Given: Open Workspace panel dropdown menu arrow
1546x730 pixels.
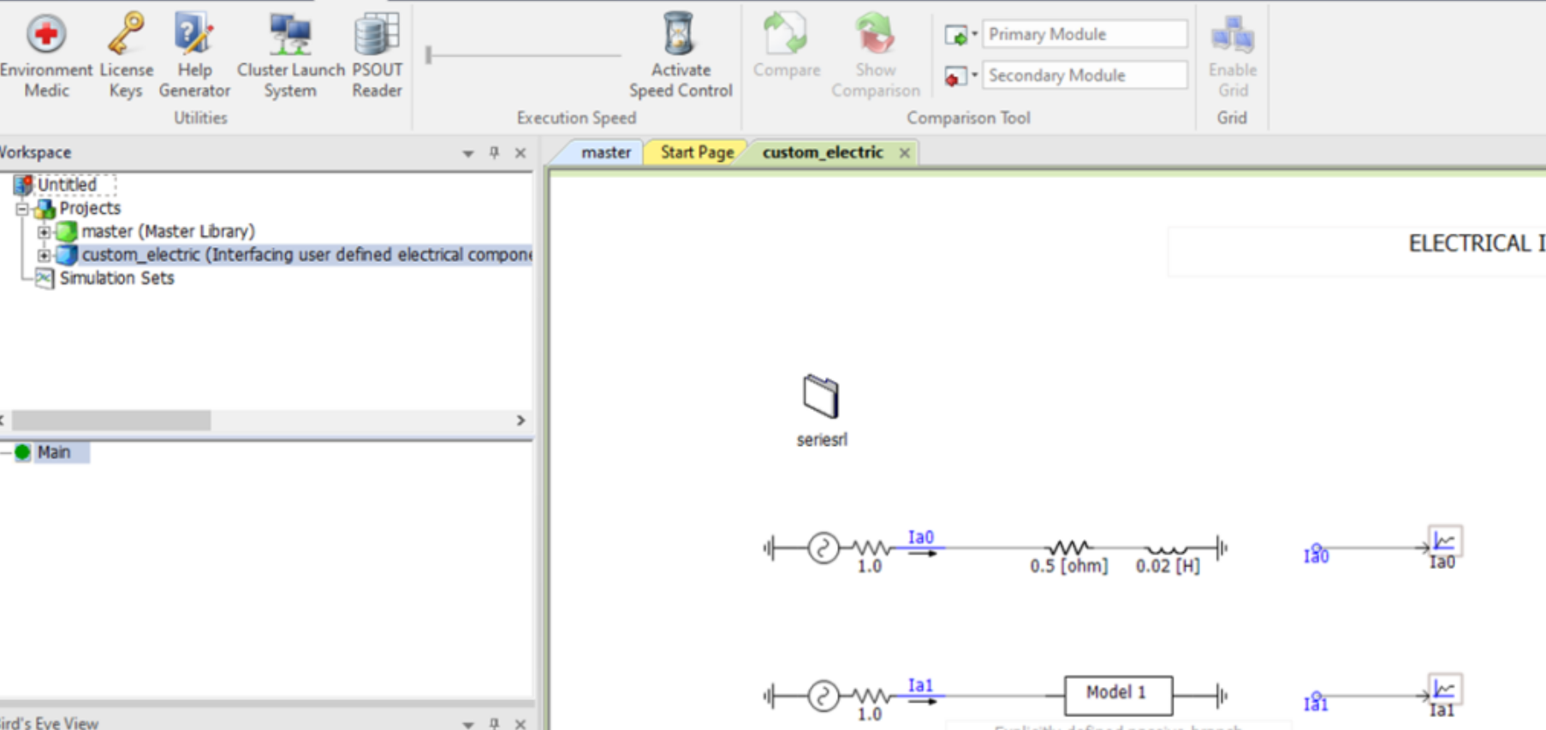Looking at the screenshot, I should pyautogui.click(x=468, y=153).
